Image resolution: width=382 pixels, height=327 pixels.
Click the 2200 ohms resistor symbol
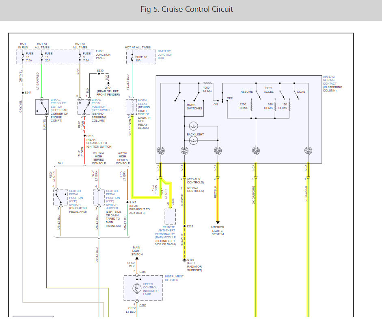pos(251,107)
